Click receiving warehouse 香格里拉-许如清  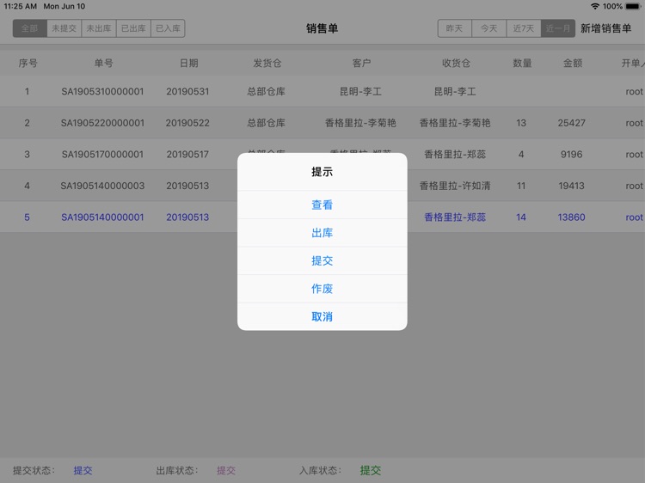click(455, 186)
